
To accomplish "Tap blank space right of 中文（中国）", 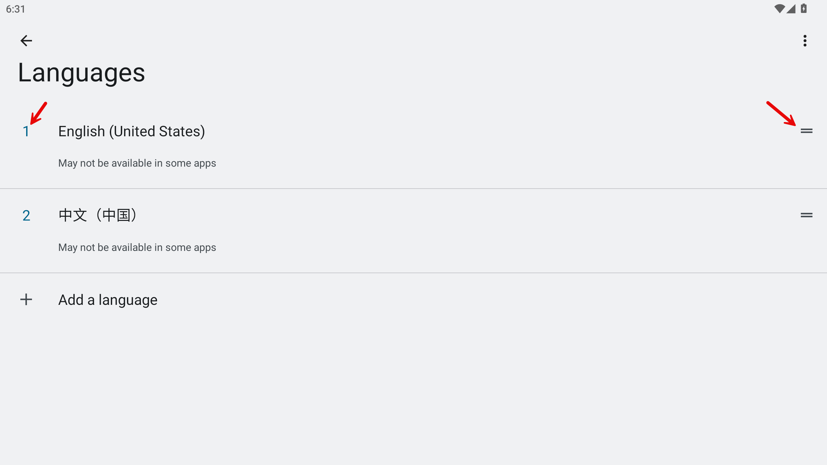I will 468,215.
